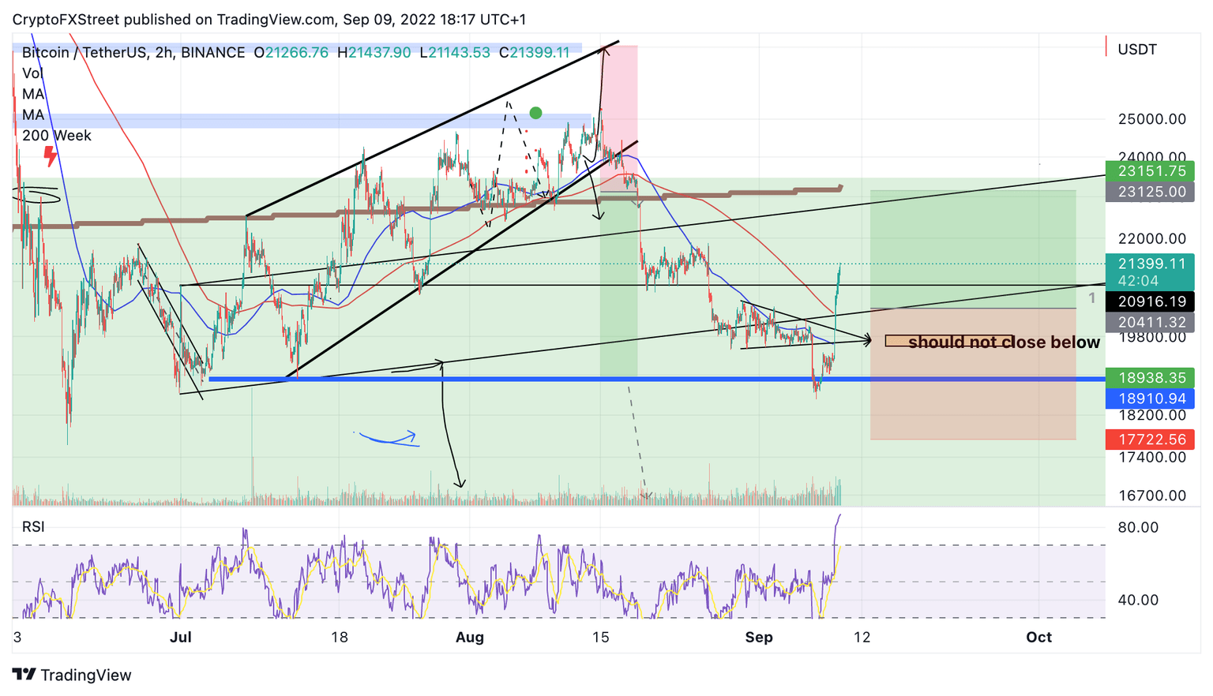
Task: Toggle off the first MA overlay
Action: 32,94
